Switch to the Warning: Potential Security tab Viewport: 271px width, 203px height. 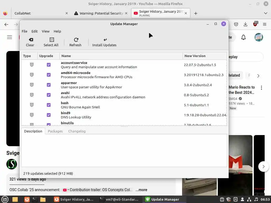coord(101,13)
